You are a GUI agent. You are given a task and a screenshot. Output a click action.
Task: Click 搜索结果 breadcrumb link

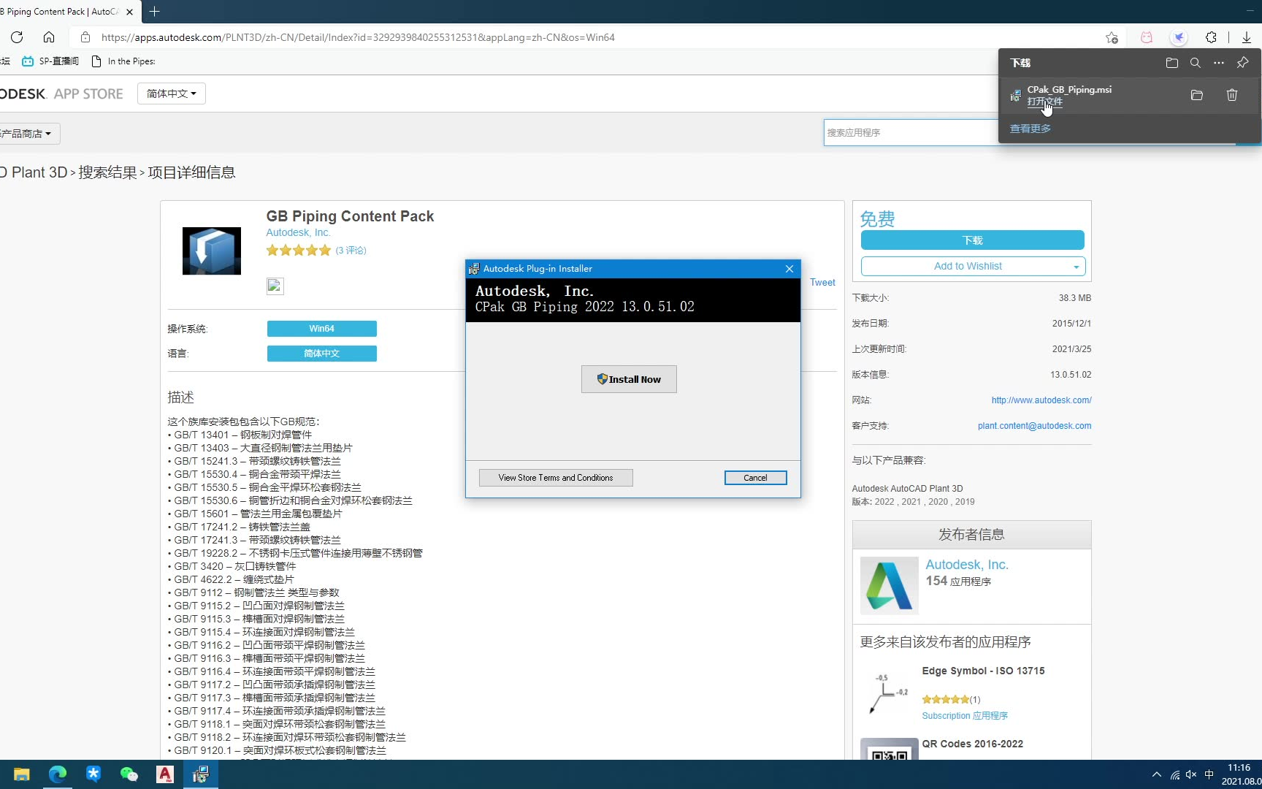pos(107,172)
